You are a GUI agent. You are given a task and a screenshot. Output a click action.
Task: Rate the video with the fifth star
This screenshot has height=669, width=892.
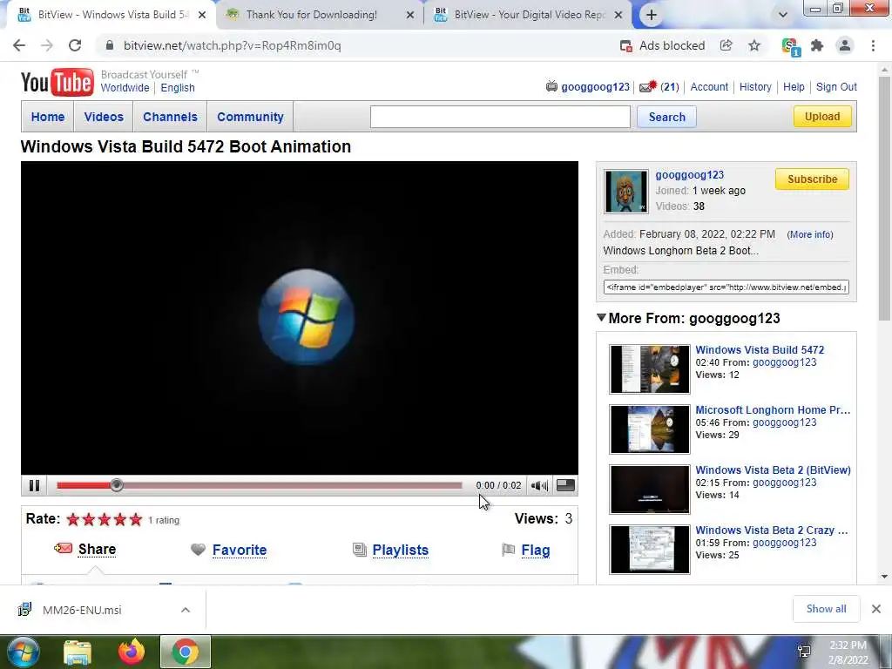pyautogui.click(x=135, y=519)
